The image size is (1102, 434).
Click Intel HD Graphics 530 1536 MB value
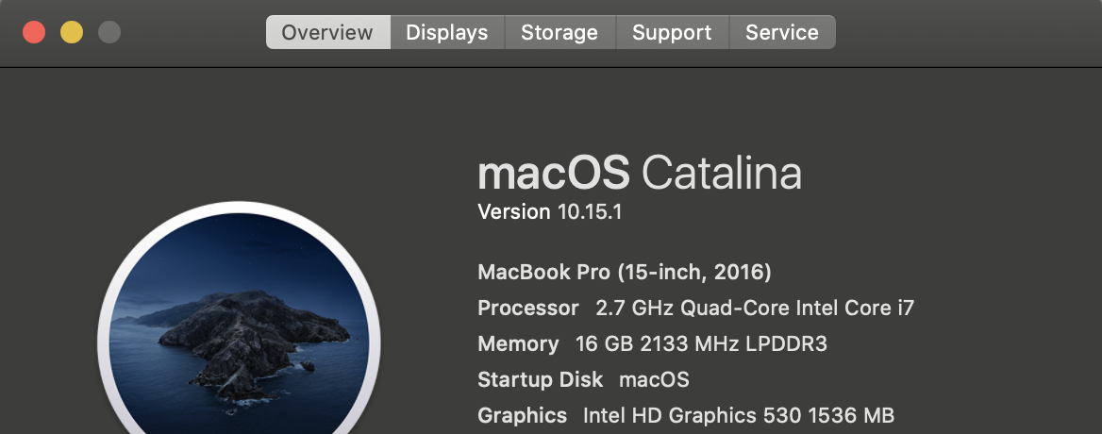[739, 416]
